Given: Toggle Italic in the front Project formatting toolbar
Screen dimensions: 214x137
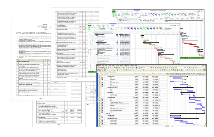Looking at the screenshot, I should pos(192,68).
